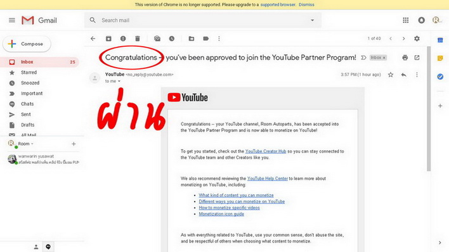
Task: Delete the email with the trash icon
Action: [x=138, y=39]
